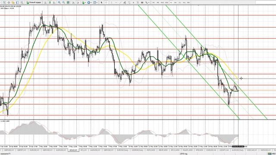Switch timeframe to W1
Image resolution: width=276 pixels, height=155 pixels.
[x=184, y=3]
